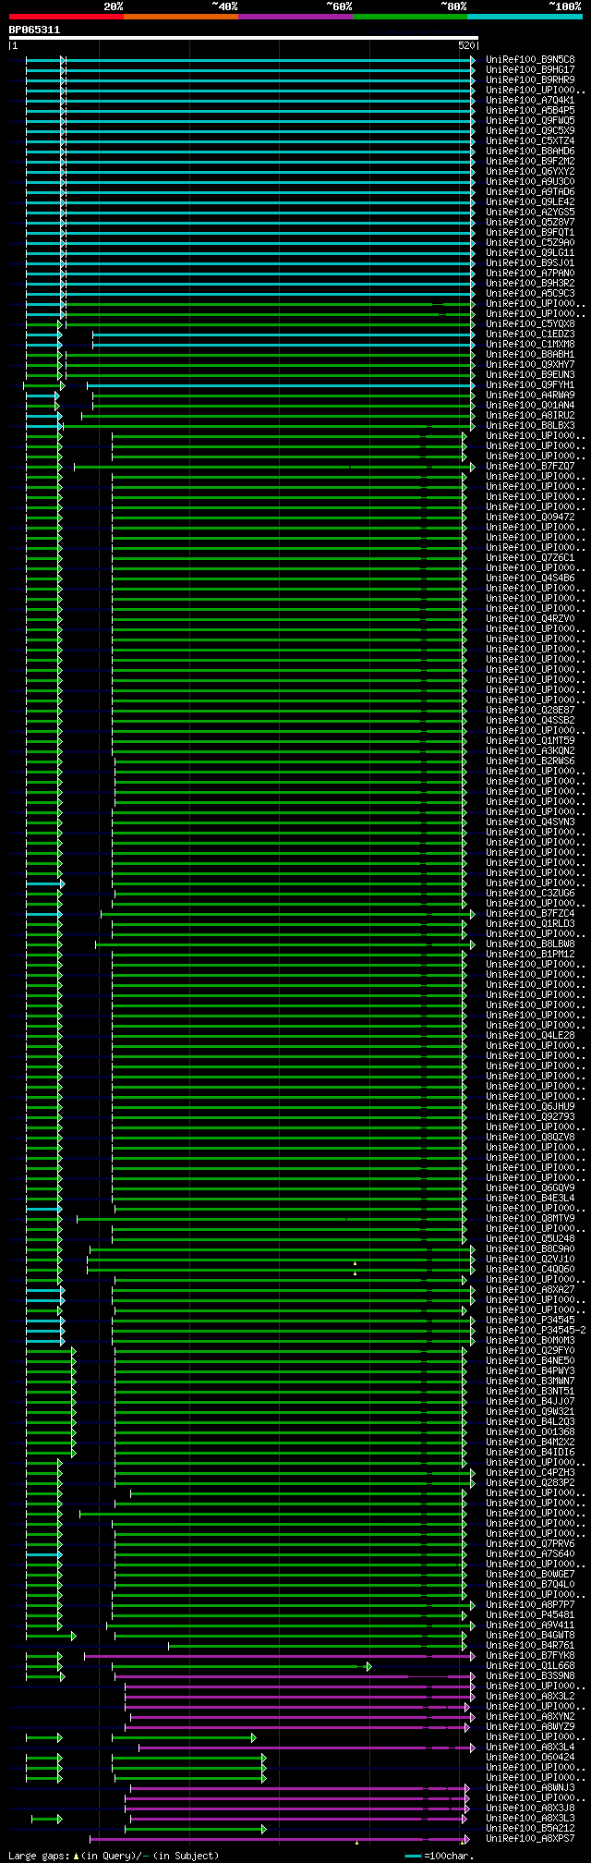The width and height of the screenshot is (591, 1863).
Task: Click hit label UniRef100_Q28E87
Action: pyautogui.click(x=530, y=711)
